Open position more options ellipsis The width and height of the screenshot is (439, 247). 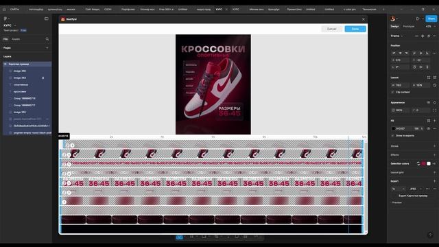click(434, 54)
